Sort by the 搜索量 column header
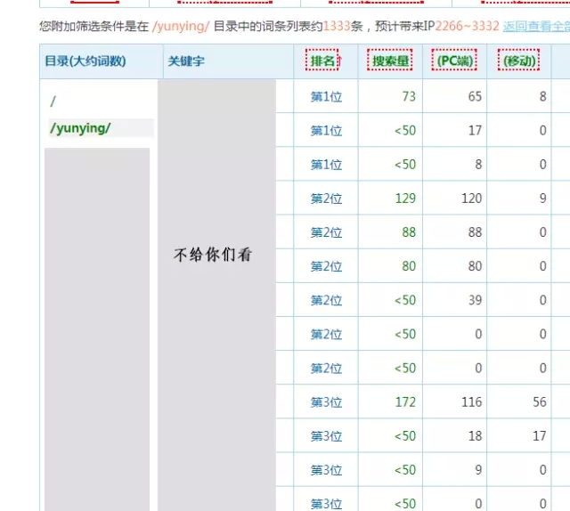The height and width of the screenshot is (511, 570). pyautogui.click(x=390, y=61)
